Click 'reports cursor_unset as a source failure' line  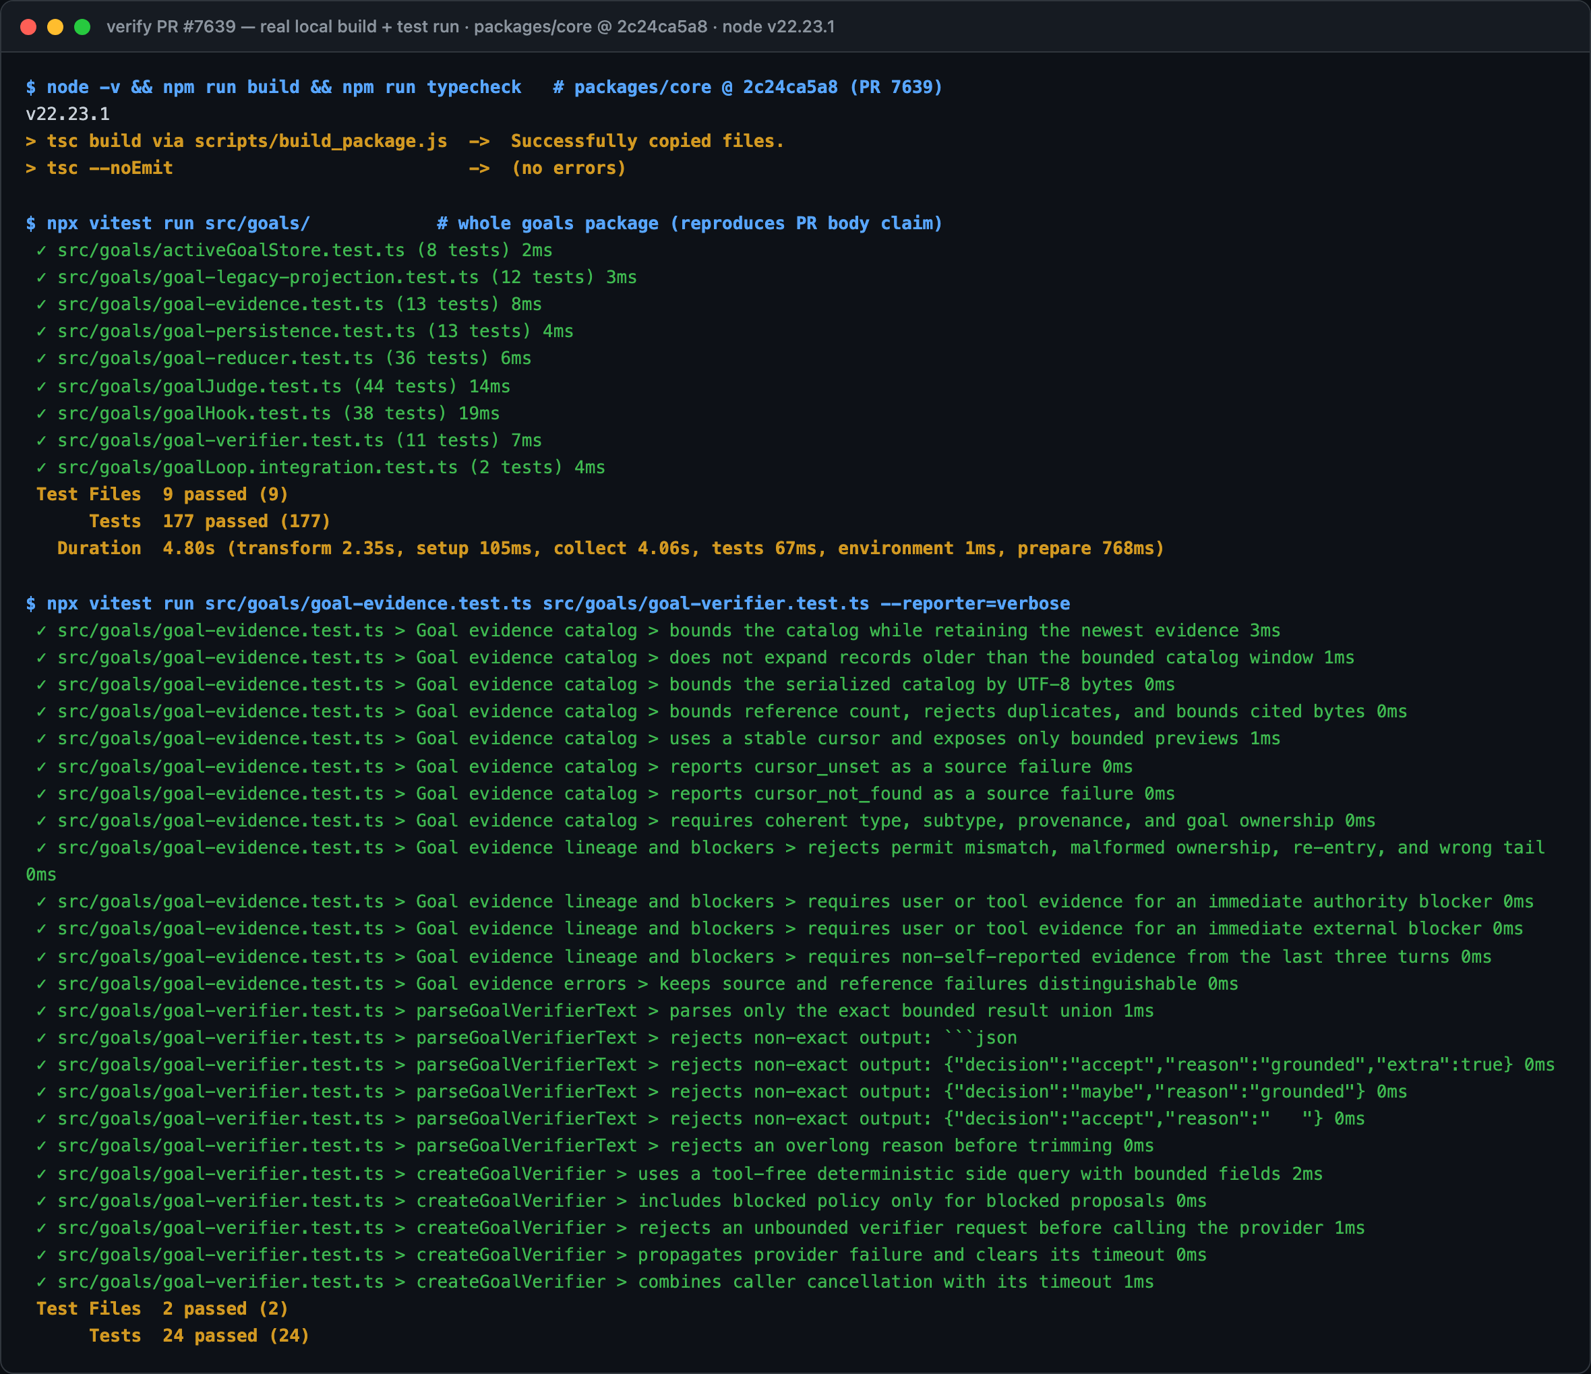(x=584, y=766)
